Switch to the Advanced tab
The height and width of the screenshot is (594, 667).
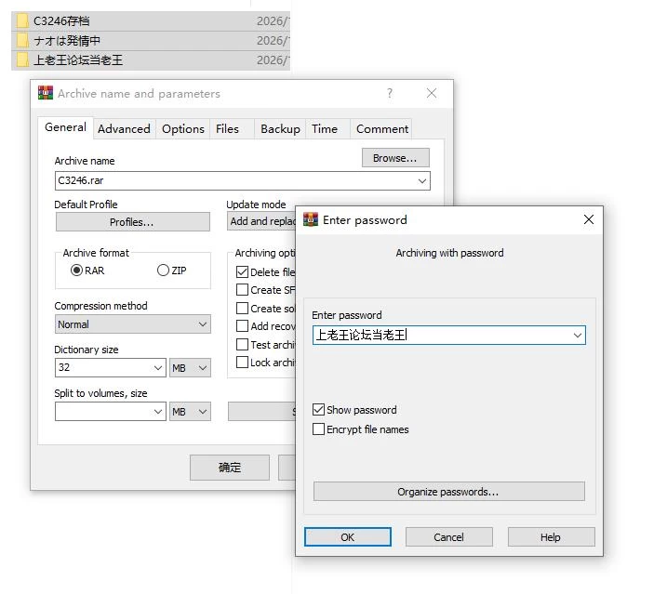coord(124,129)
